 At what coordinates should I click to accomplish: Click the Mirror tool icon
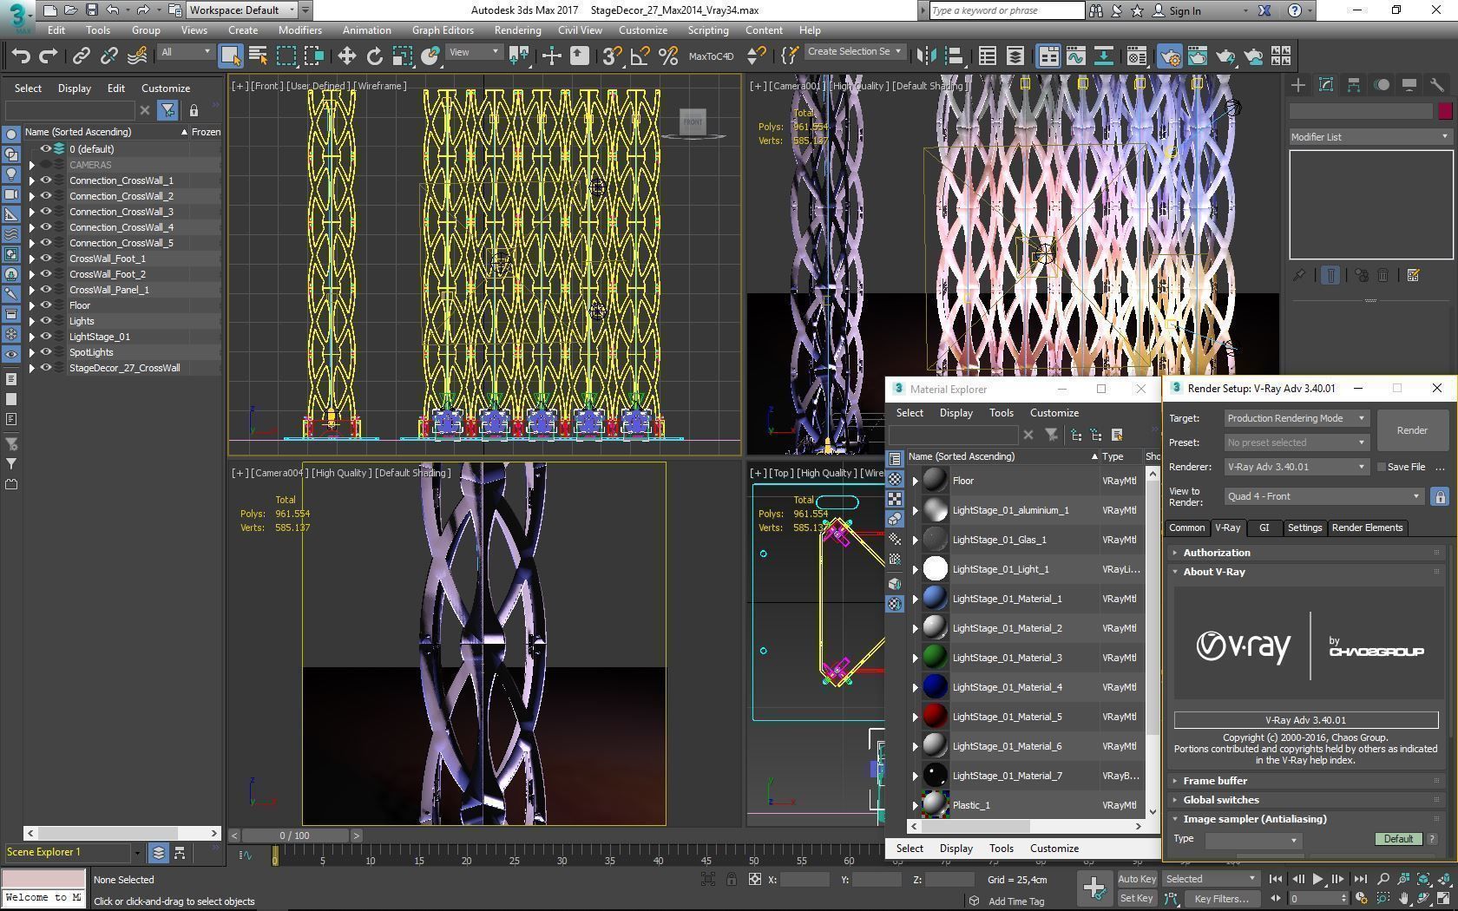tap(926, 56)
